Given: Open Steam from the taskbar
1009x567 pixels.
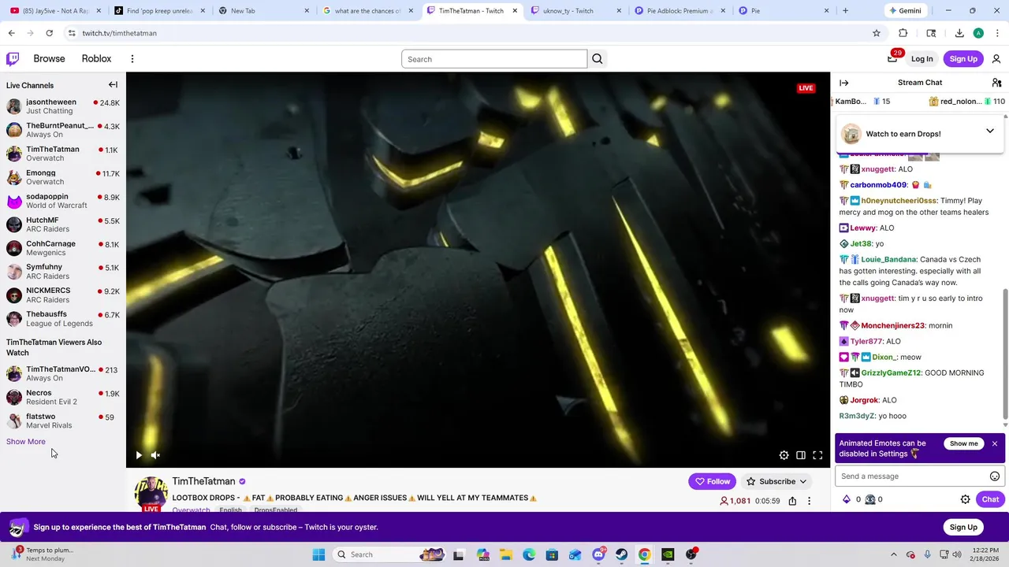Looking at the screenshot, I should (621, 554).
